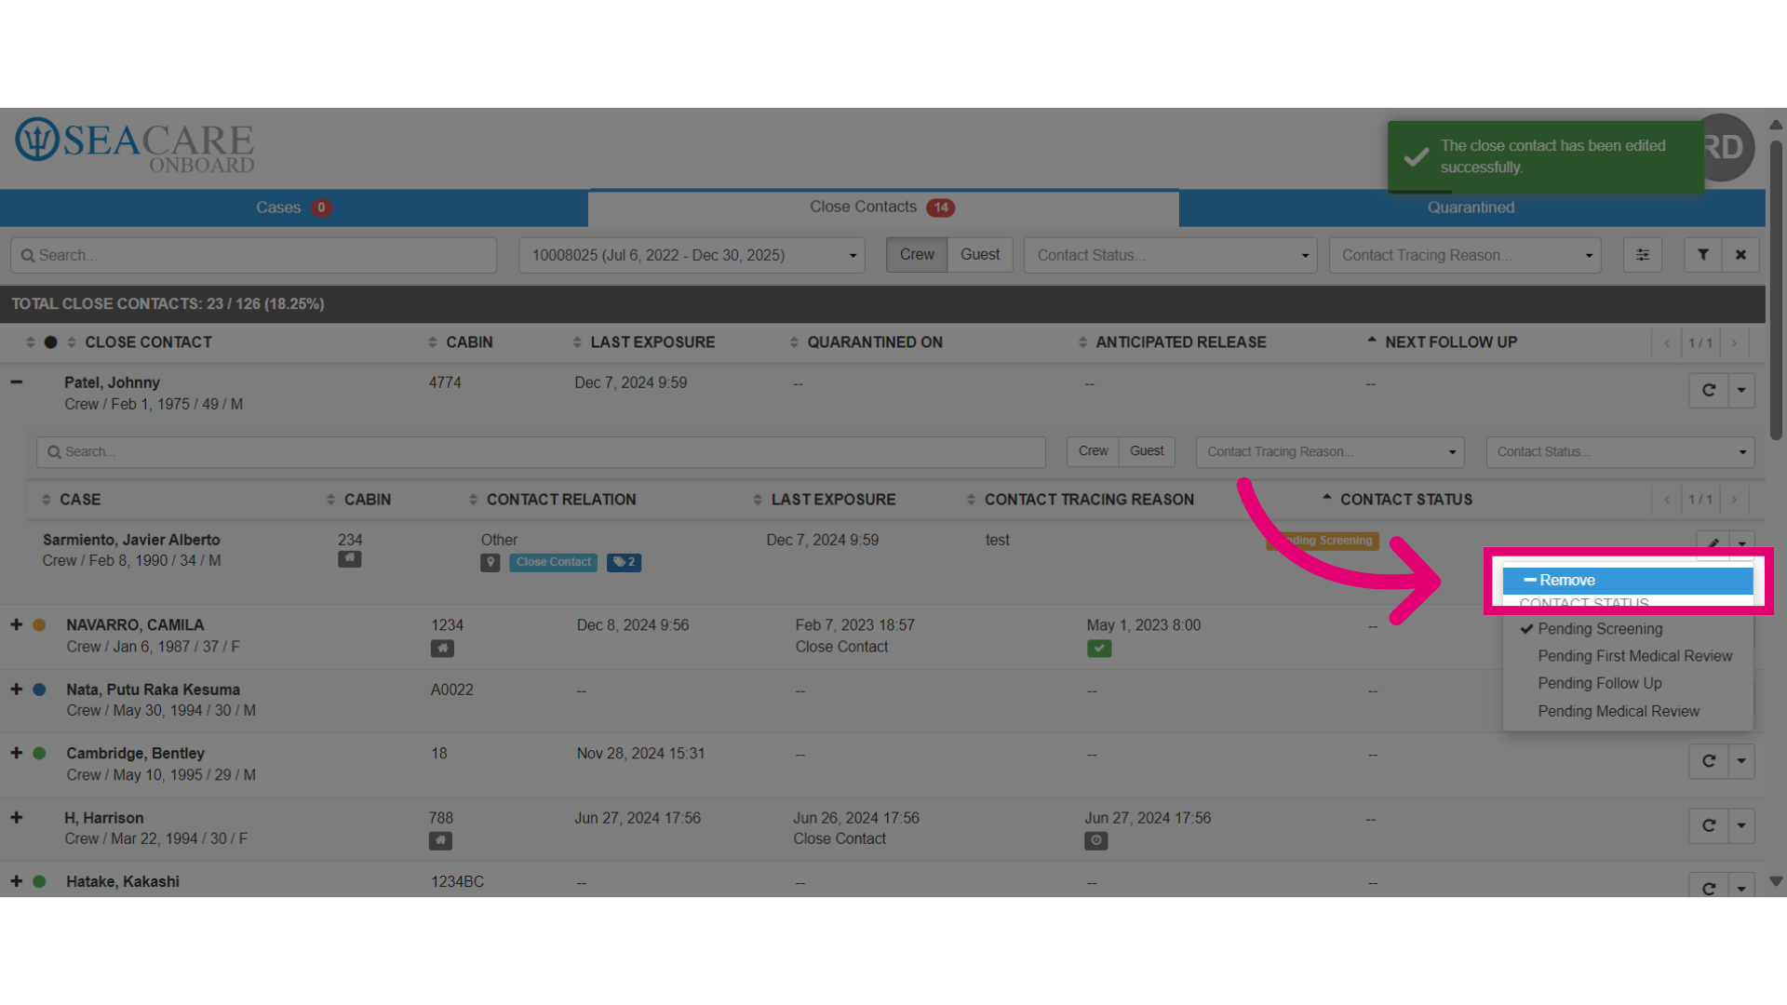Click the blue tag badge showing 2
The width and height of the screenshot is (1787, 1005).
[x=624, y=562]
